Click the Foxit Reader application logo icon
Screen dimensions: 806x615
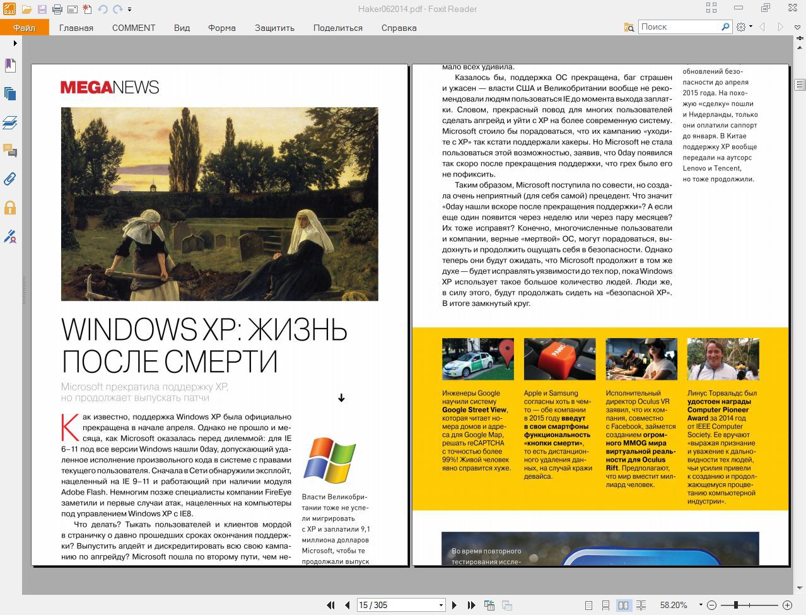point(9,9)
